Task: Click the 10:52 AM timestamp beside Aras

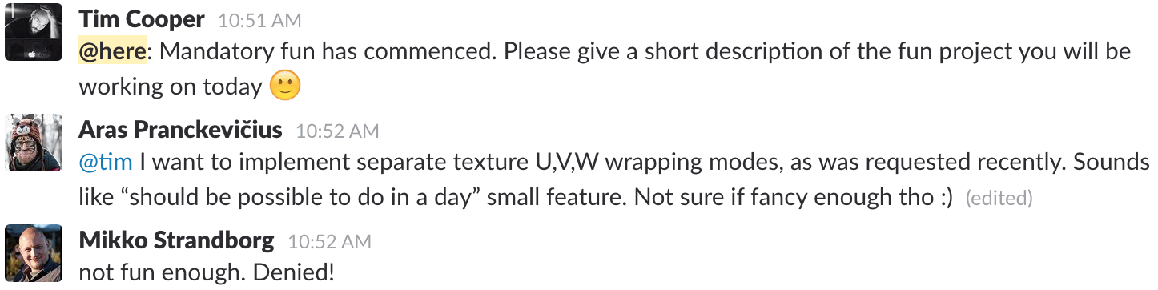Action: point(337,131)
